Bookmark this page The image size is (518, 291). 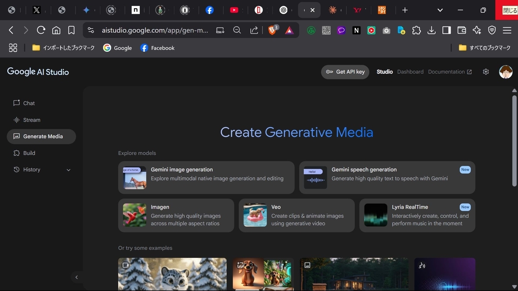point(71,30)
